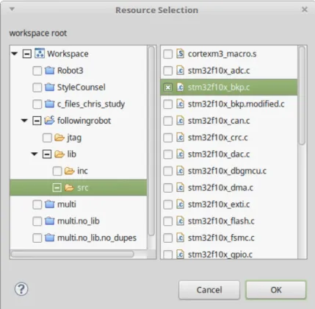Select the multi.no_lib.no_dupes tree row label
315x309 pixels.
[x=97, y=238]
